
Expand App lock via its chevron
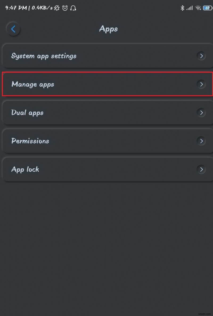coord(201,169)
